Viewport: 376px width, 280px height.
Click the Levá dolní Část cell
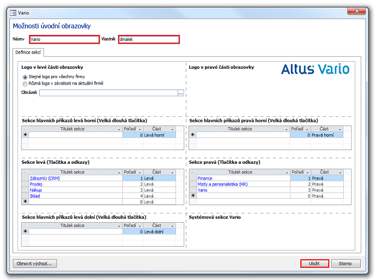(160, 231)
